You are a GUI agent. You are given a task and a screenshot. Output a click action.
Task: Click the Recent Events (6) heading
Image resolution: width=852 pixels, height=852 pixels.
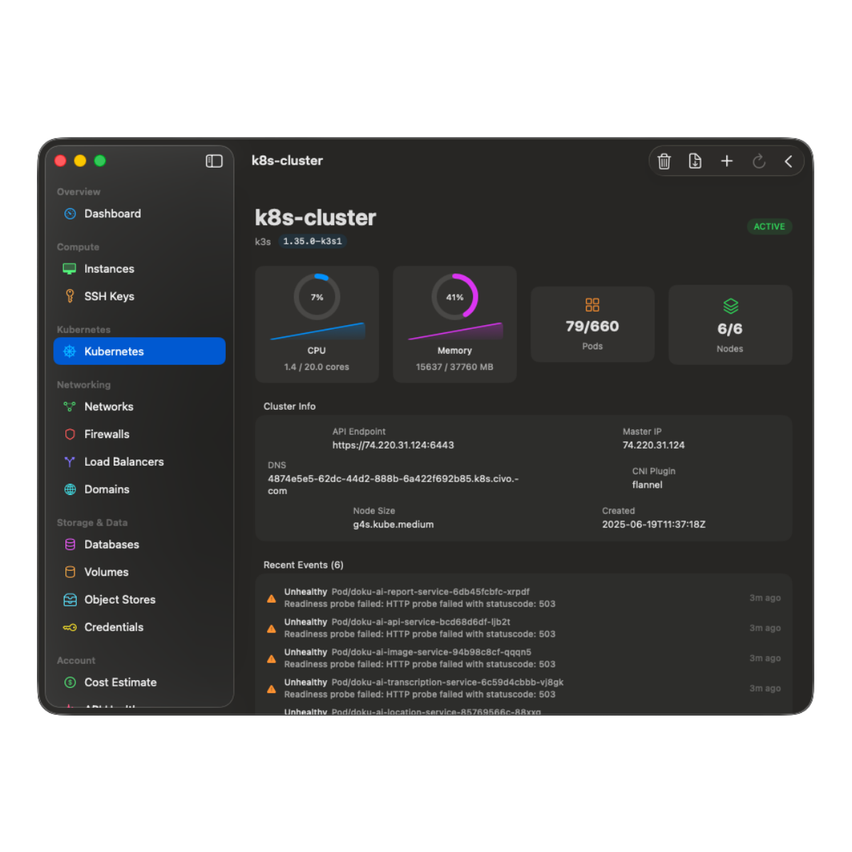303,565
